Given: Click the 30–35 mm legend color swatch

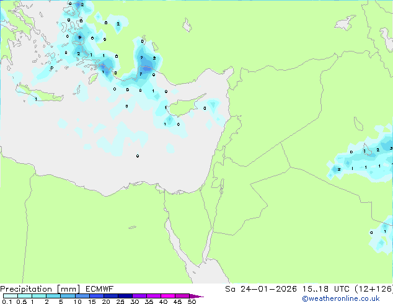Looking at the screenshot, I should click(139, 296).
